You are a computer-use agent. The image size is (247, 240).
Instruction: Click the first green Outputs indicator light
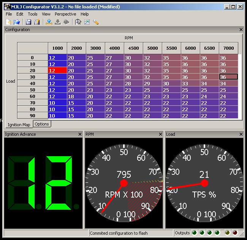point(195,233)
